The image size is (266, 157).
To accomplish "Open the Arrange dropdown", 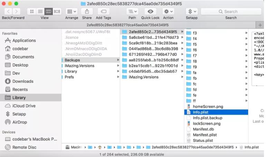I will (72, 11).
